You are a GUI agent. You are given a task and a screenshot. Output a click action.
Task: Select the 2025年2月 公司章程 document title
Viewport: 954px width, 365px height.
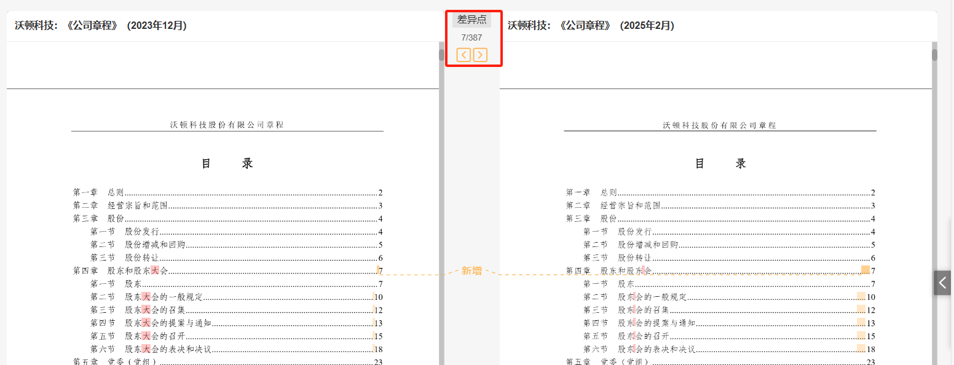click(591, 26)
